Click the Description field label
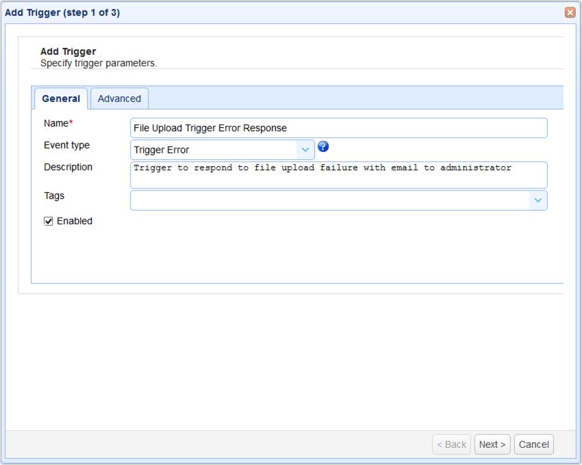The image size is (582, 465). (x=68, y=168)
